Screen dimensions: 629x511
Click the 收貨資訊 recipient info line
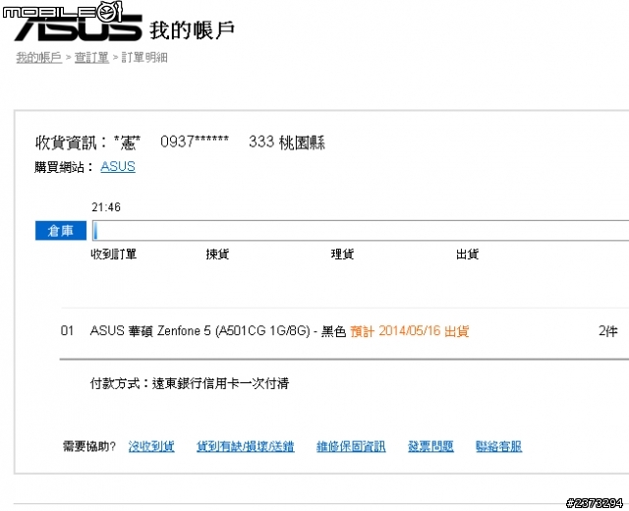pyautogui.click(x=180, y=142)
